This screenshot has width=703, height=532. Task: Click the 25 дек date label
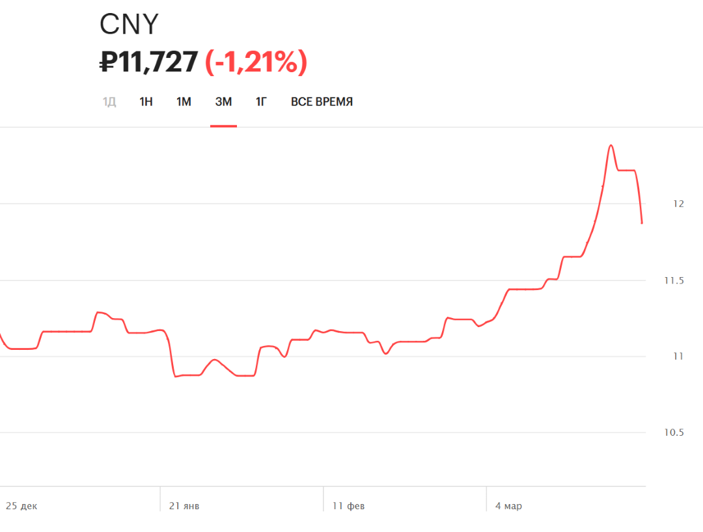click(21, 506)
